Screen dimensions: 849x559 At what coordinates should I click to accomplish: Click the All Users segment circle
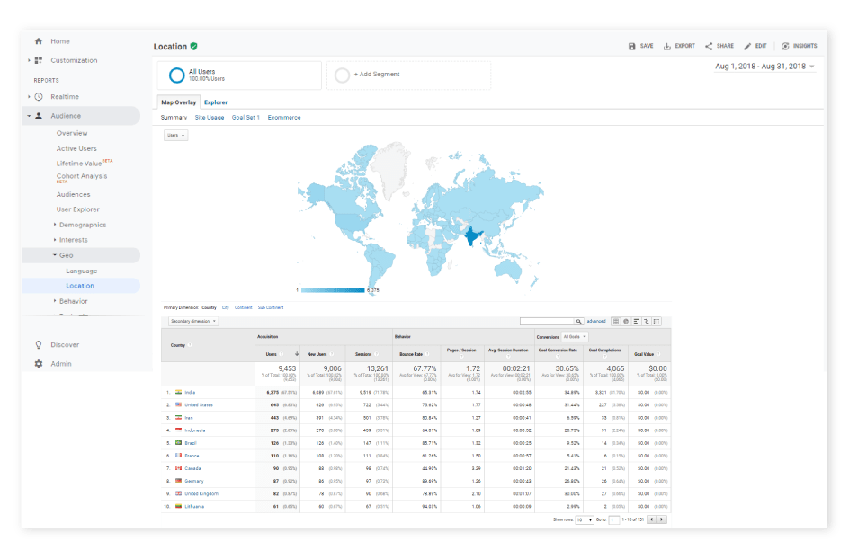click(x=176, y=75)
